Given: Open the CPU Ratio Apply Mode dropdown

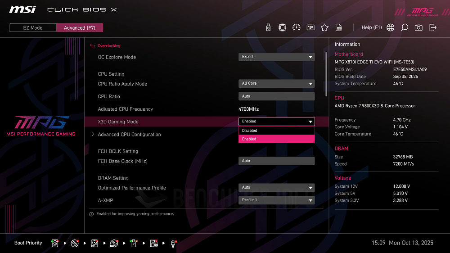Looking at the screenshot, I should 276,83.
